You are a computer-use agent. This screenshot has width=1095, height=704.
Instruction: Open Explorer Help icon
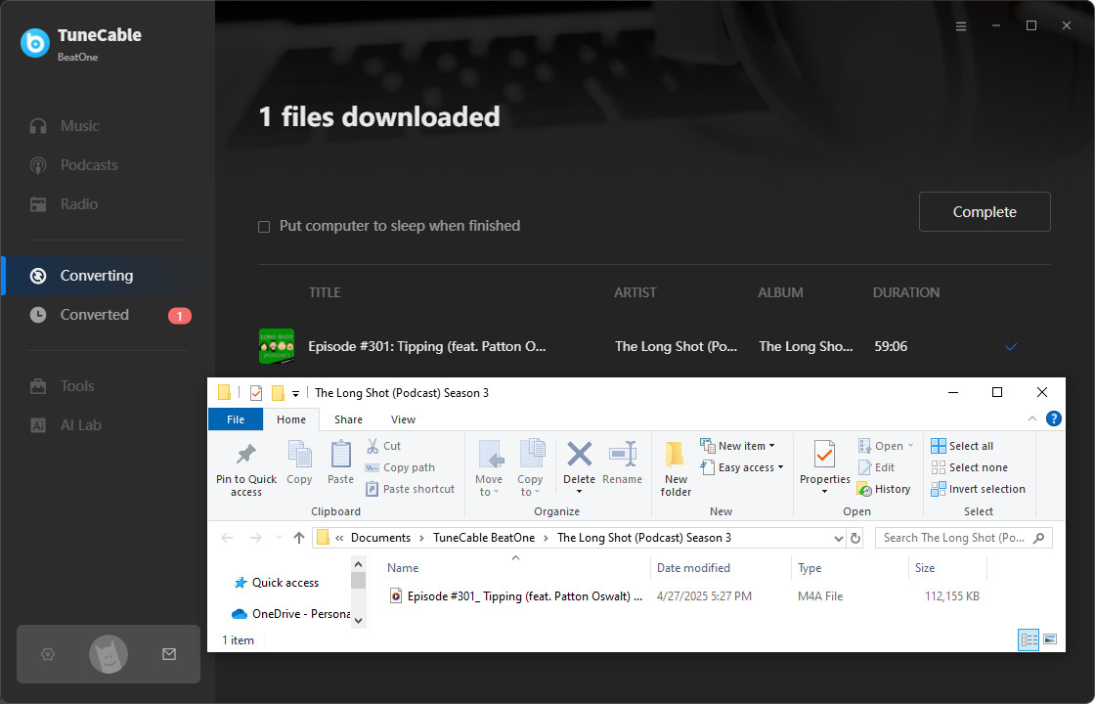coord(1054,419)
